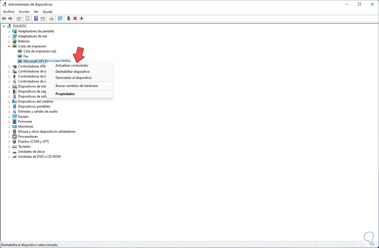The image size is (379, 248).
Task: Collapse the SOLVETIC root node
Action: 4,26
